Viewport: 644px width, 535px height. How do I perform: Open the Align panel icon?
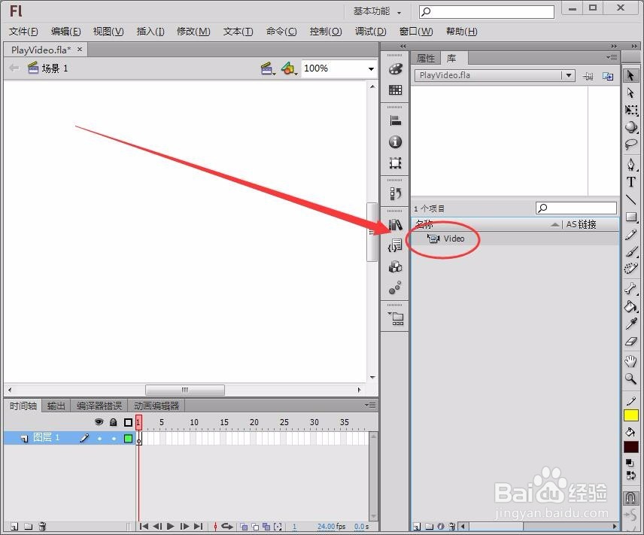click(x=395, y=121)
